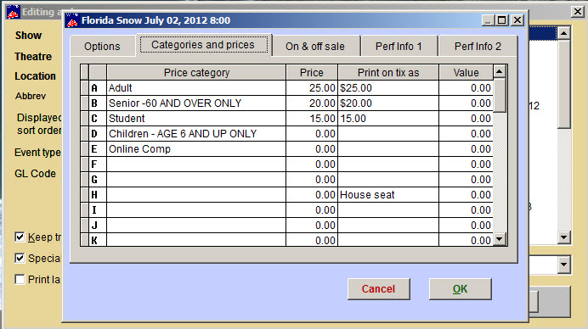Image resolution: width=588 pixels, height=329 pixels.
Task: Select the row header for category H
Action: click(x=85, y=195)
